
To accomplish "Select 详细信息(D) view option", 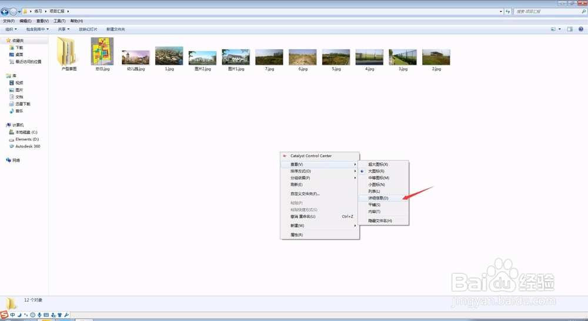I will point(383,198).
